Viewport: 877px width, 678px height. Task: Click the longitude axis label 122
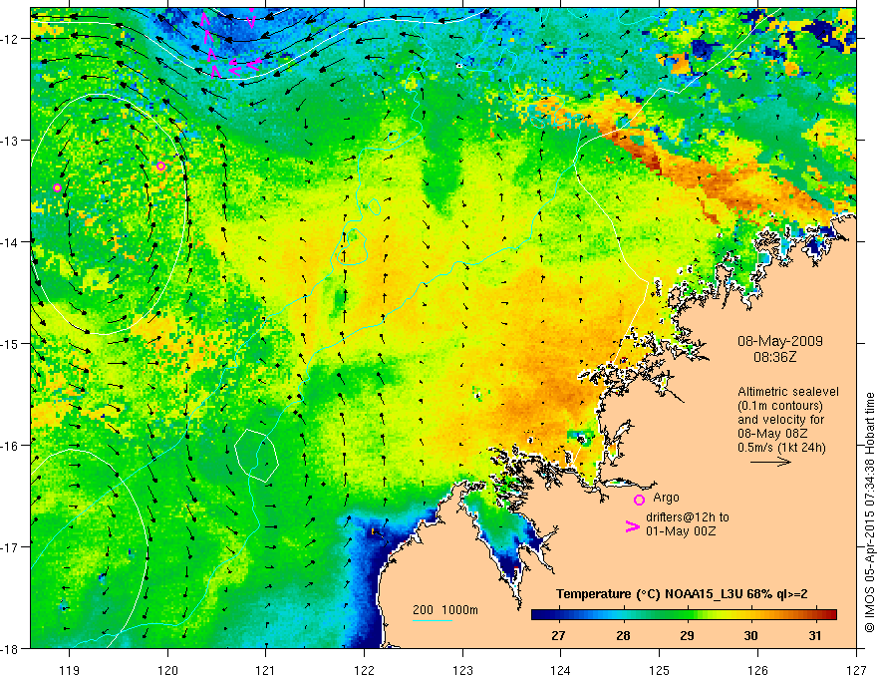364,670
